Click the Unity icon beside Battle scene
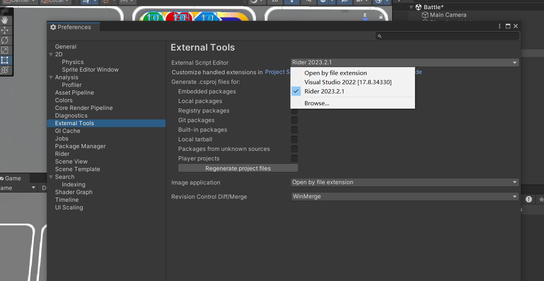This screenshot has width=544, height=281. [x=419, y=7]
